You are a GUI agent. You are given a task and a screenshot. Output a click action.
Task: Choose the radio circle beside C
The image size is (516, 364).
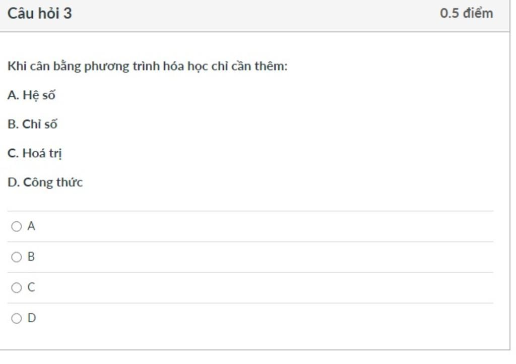click(x=17, y=288)
